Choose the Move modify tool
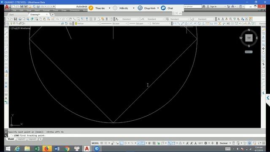The height and width of the screenshot is (152, 270). [x=263, y=49]
